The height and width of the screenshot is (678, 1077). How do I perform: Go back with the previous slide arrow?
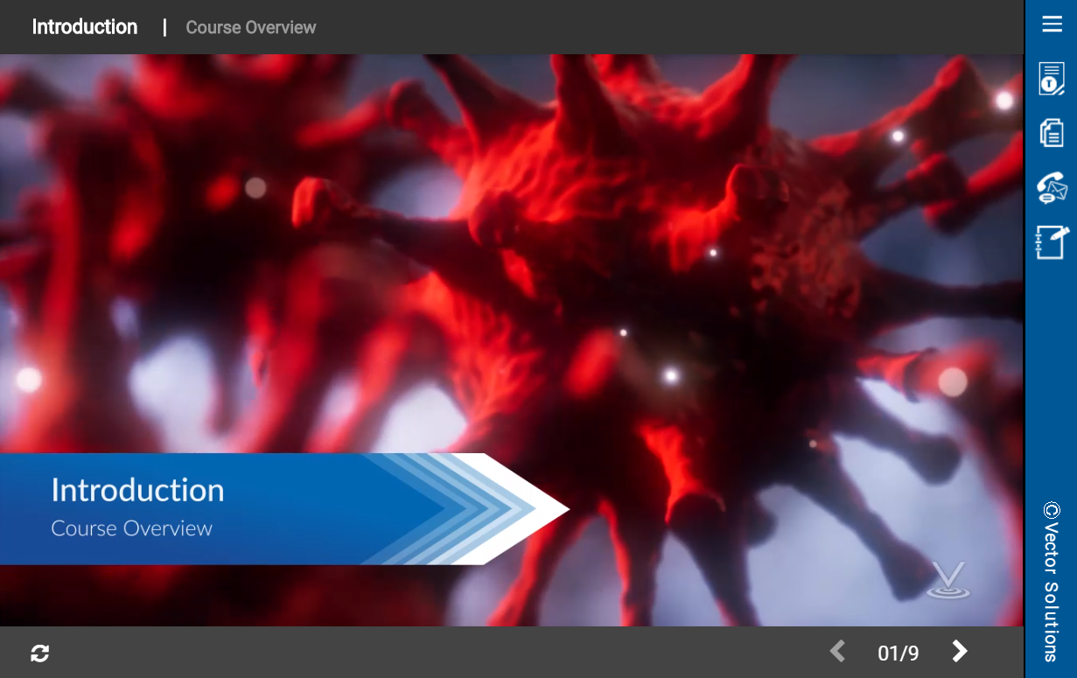tap(837, 652)
